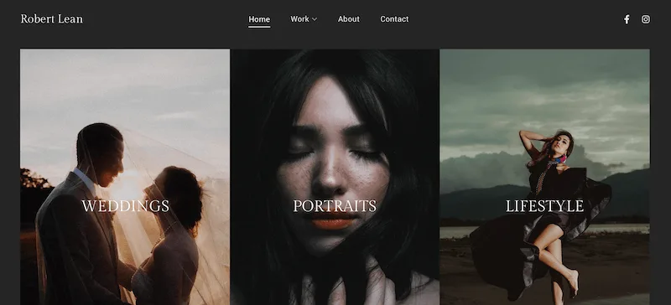
Task: Open the About page
Action: click(x=349, y=19)
